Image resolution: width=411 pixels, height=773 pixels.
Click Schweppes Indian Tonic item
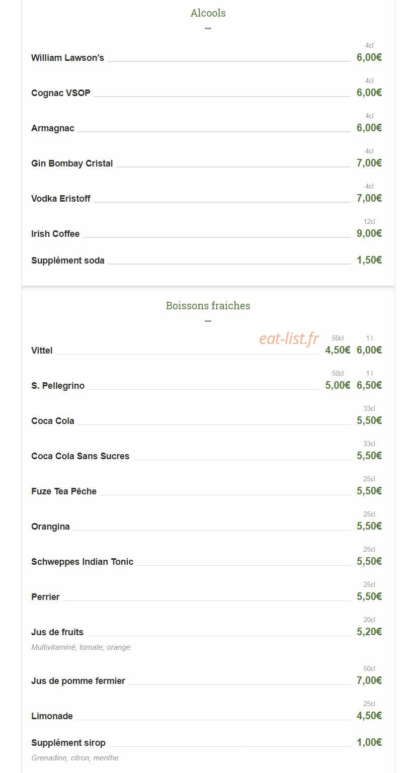pyautogui.click(x=82, y=562)
